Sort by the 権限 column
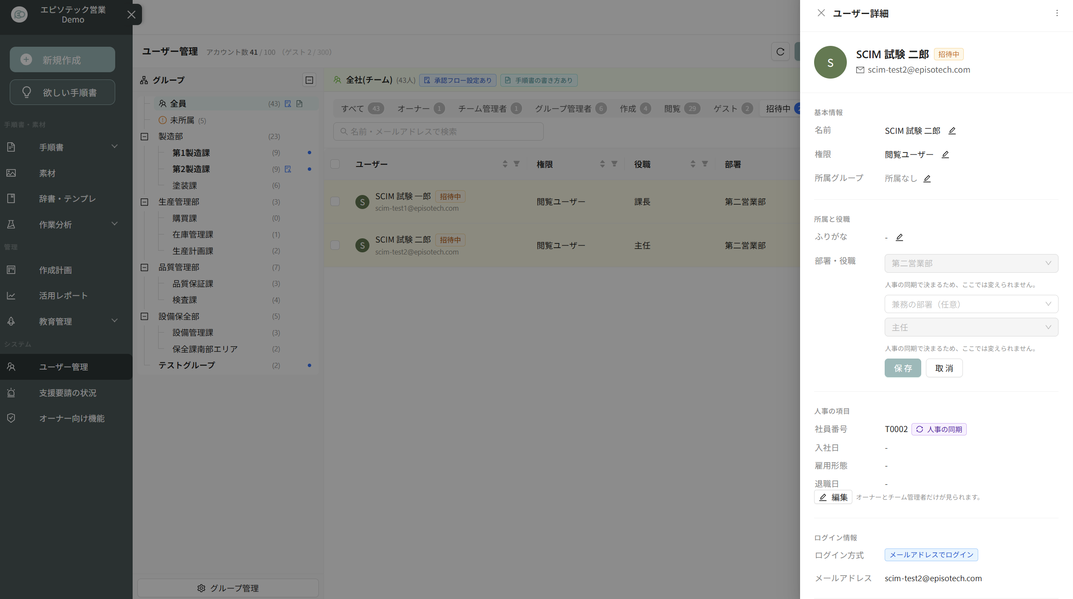This screenshot has width=1073, height=599. pyautogui.click(x=602, y=164)
